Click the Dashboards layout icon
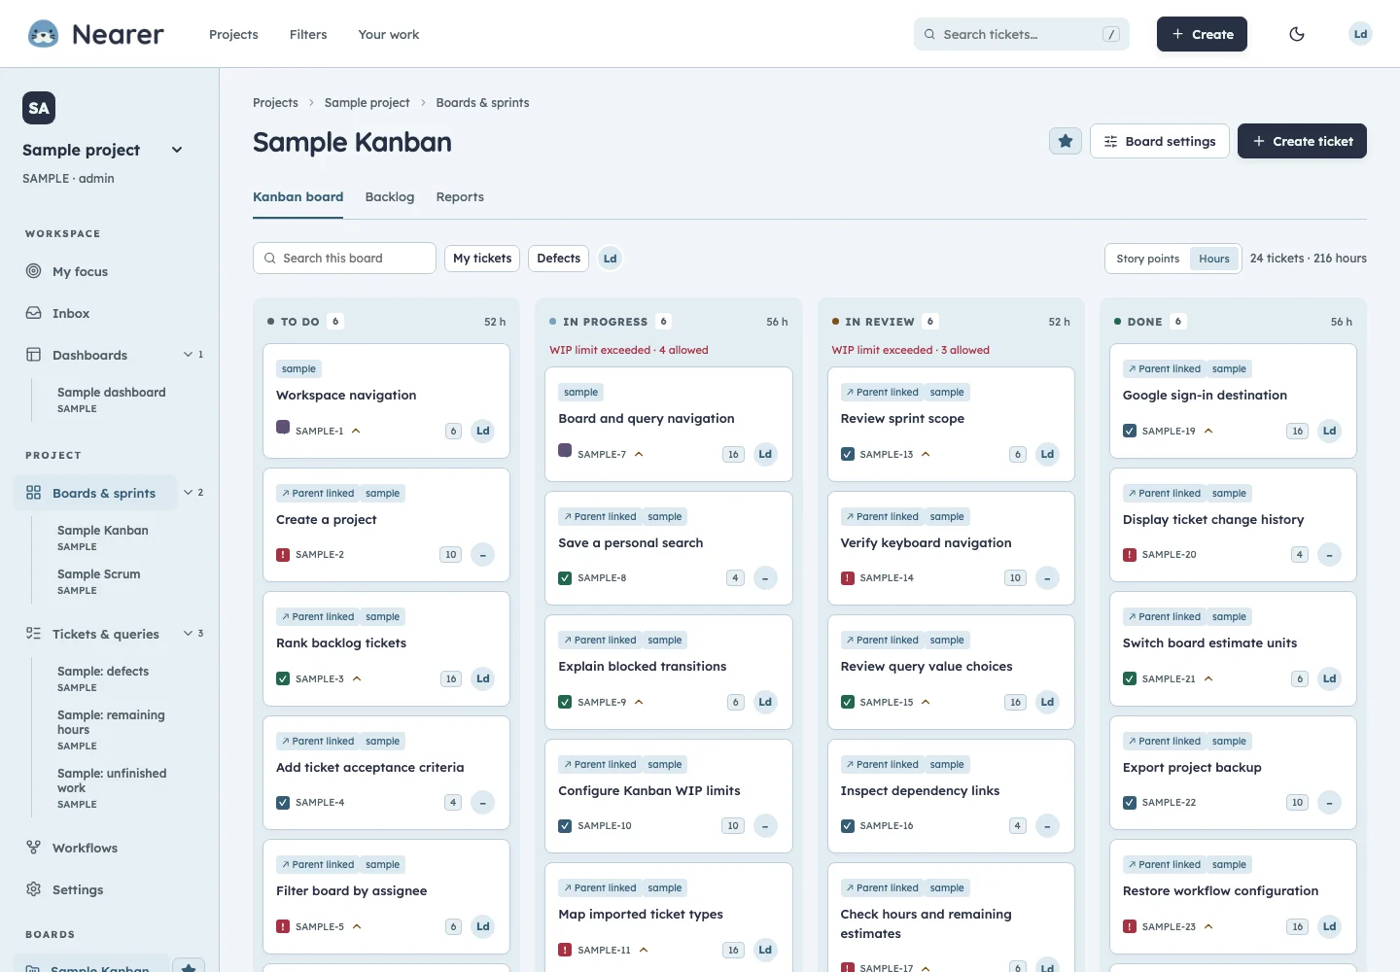Viewport: 1400px width, 972px height. coord(34,355)
